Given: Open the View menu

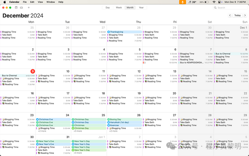Looking at the screenshot, I should 40,2.
